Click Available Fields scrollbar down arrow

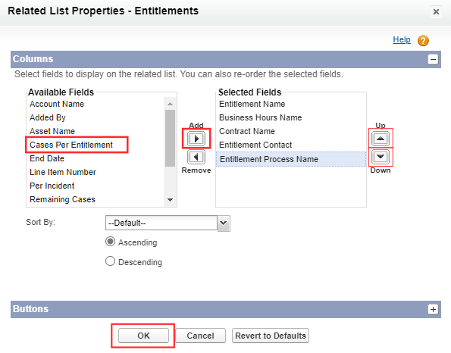point(170,200)
